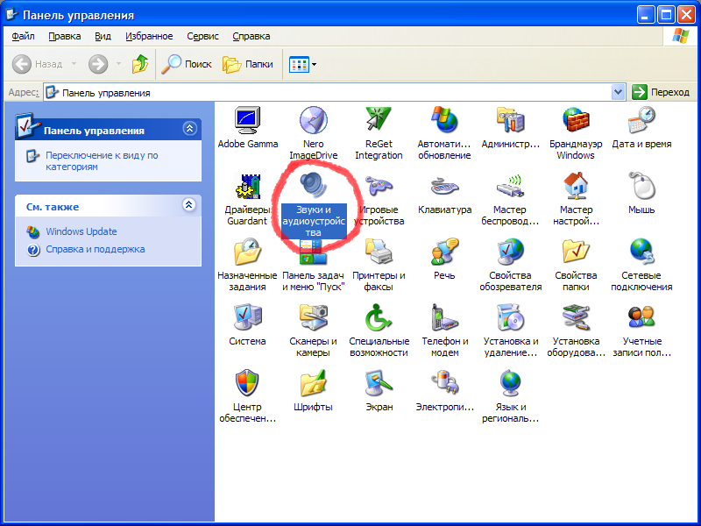Open the Автоматическое обновление icon
Screen dimensions: 701x526
[x=444, y=120]
